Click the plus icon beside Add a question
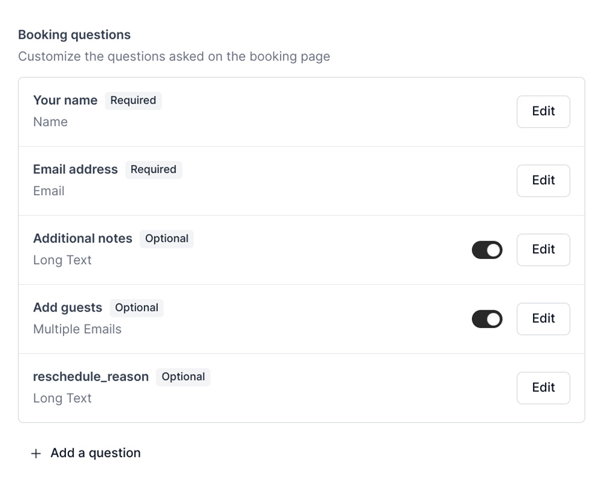 pyautogui.click(x=36, y=453)
